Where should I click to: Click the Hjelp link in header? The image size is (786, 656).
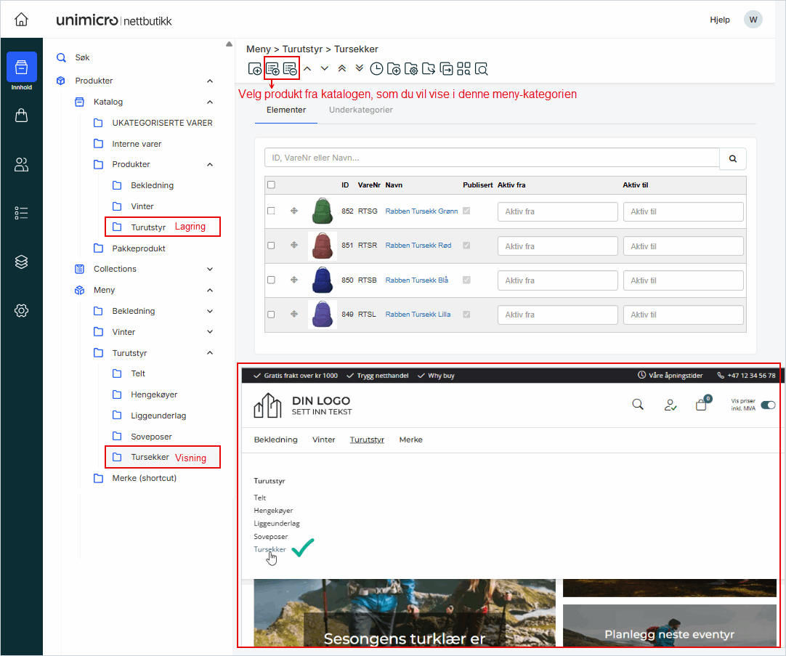[719, 20]
